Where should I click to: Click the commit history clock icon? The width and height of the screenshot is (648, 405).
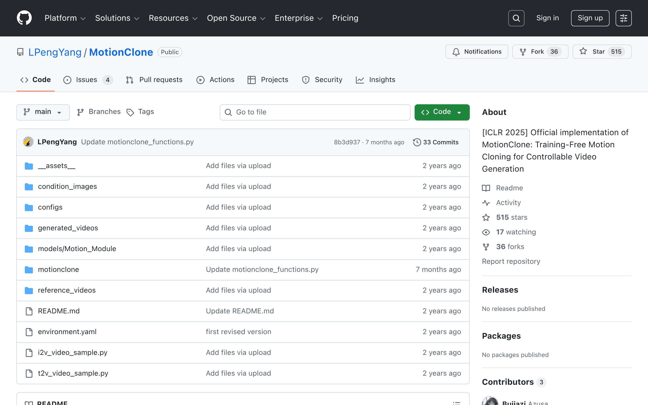[417, 142]
